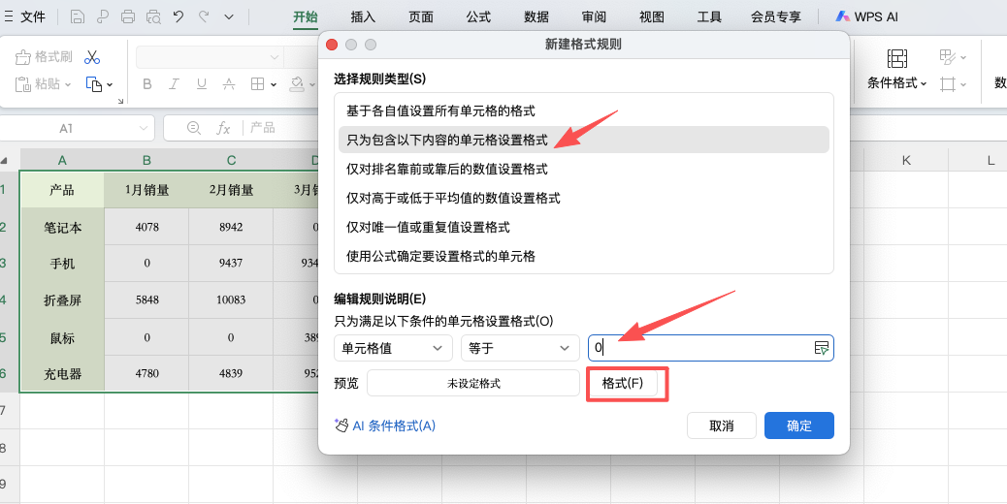Image resolution: width=1007 pixels, height=504 pixels.
Task: Open the 文件 menu
Action: click(33, 16)
